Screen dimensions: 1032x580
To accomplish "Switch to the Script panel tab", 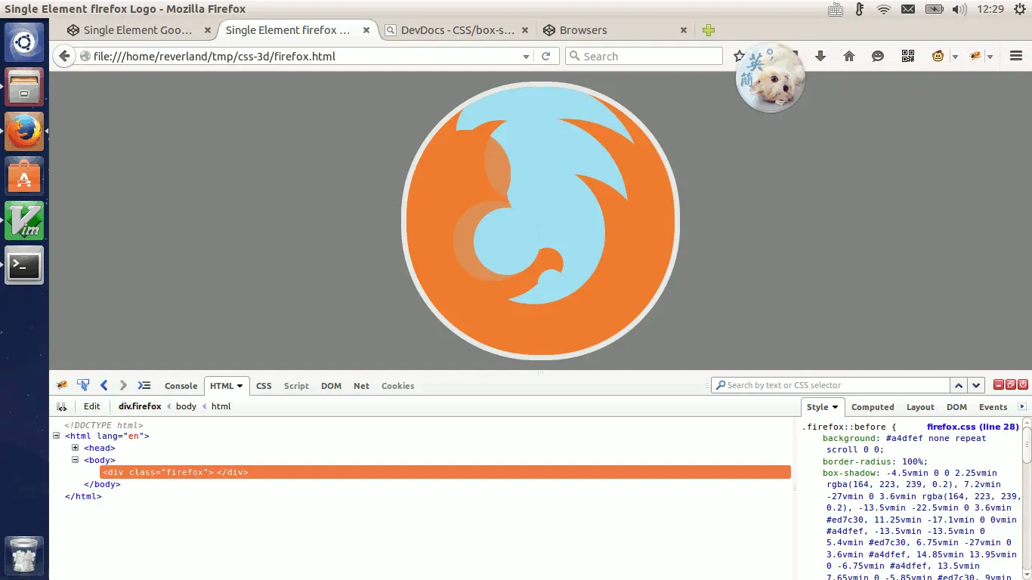I will (x=296, y=386).
